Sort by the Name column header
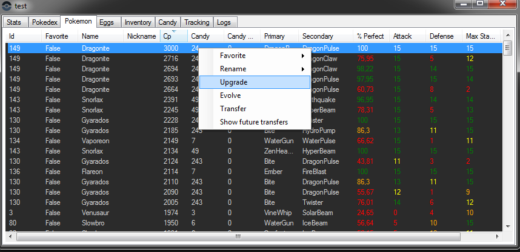The image size is (520, 252). [101, 36]
